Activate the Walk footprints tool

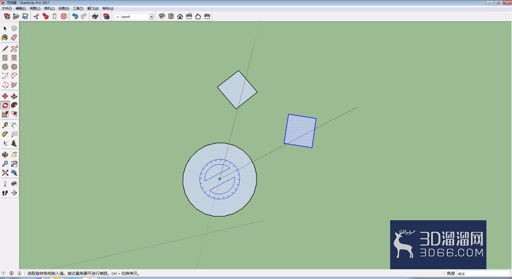(x=5, y=193)
